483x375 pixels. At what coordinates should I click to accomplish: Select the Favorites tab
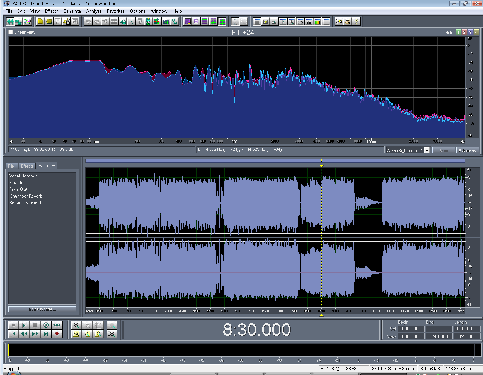[x=47, y=165]
